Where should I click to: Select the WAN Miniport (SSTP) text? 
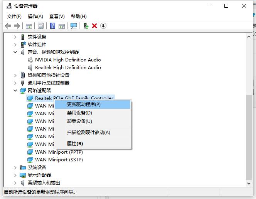59,160
